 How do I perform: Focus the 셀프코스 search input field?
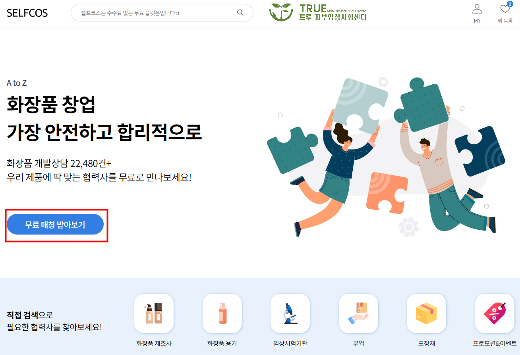click(157, 13)
